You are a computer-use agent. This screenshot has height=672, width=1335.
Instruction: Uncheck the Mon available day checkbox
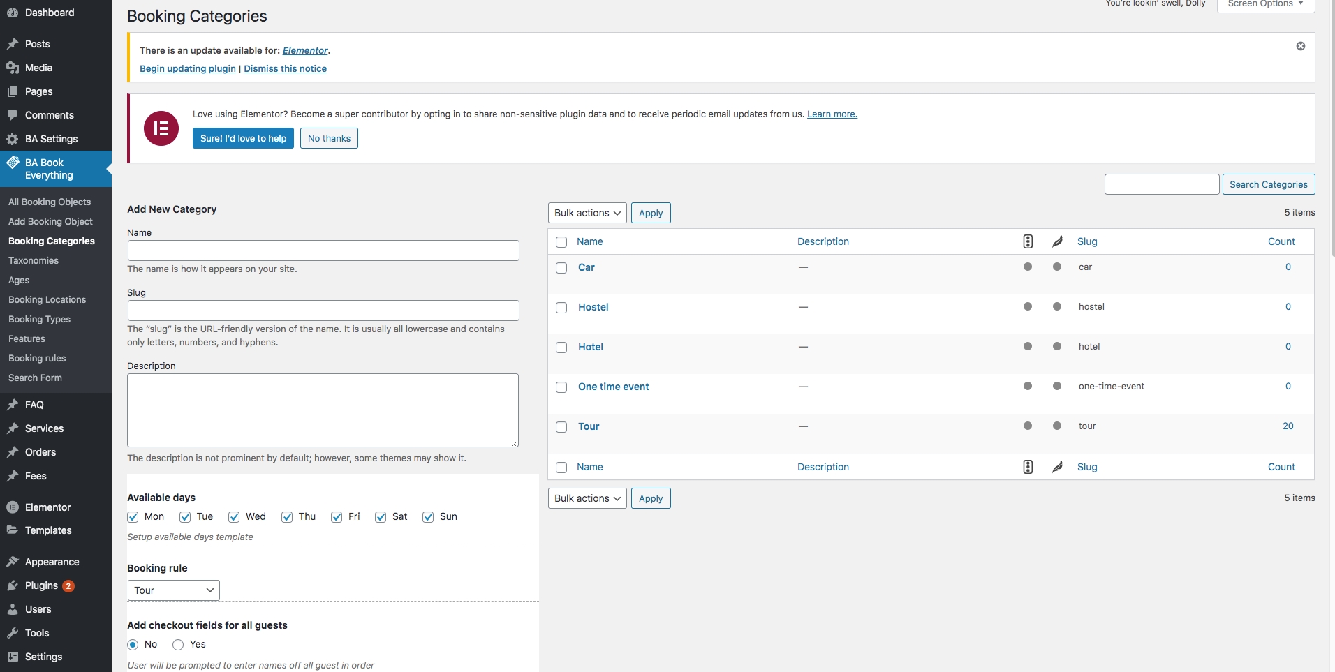point(133,517)
